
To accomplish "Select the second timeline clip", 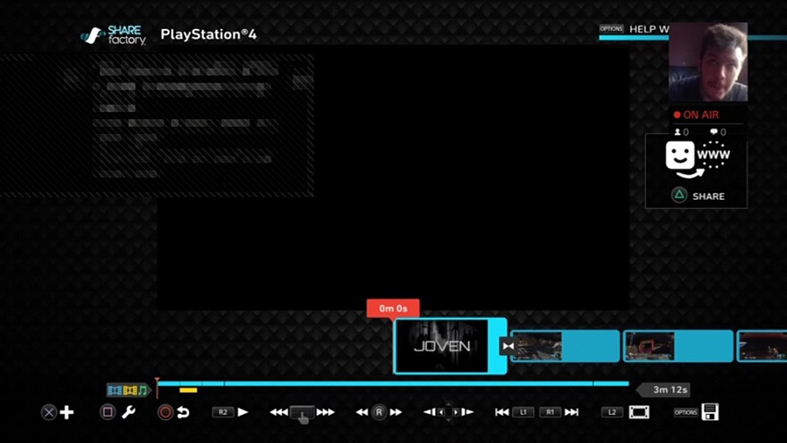I will [565, 346].
